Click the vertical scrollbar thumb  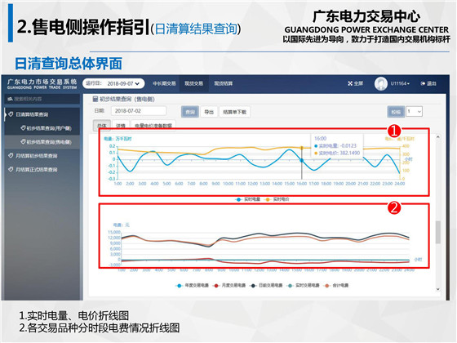coord(437,232)
